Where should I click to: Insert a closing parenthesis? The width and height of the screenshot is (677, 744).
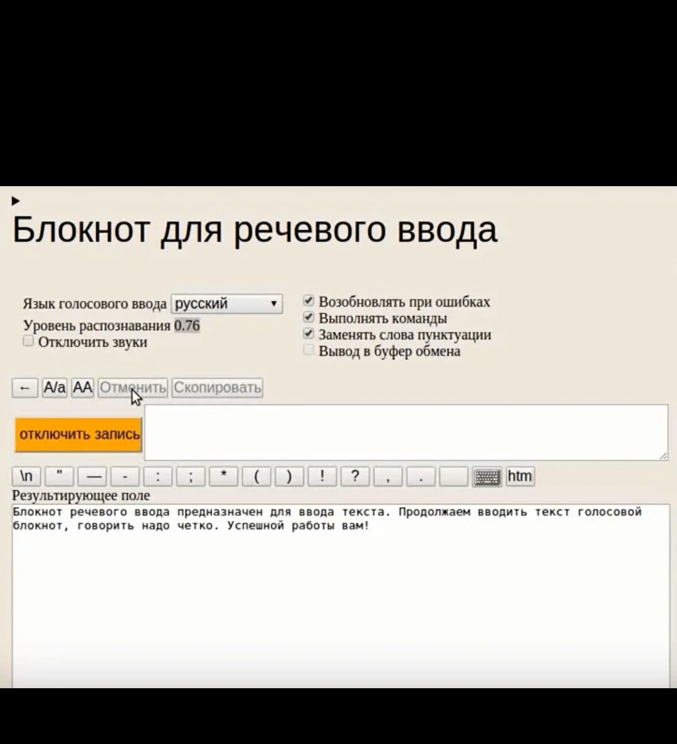pyautogui.click(x=290, y=476)
